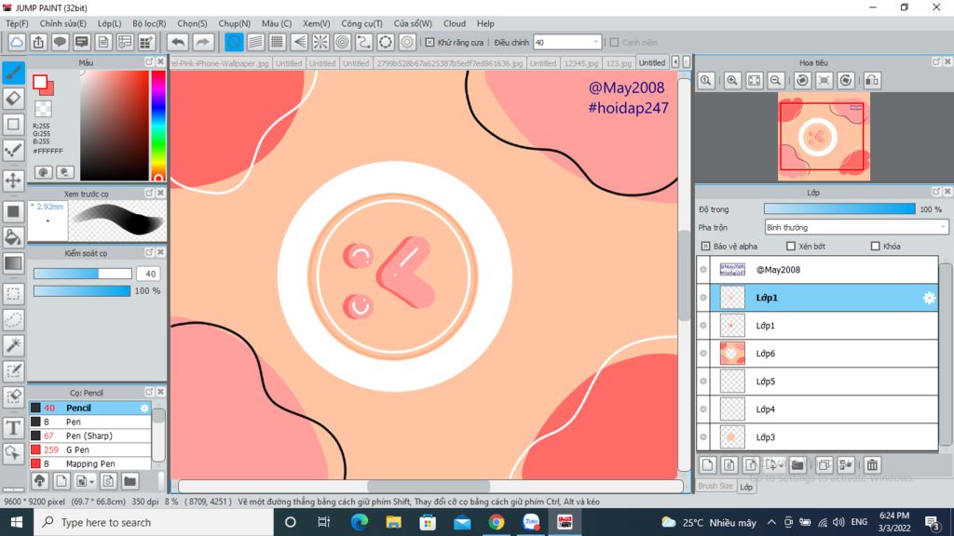Image resolution: width=954 pixels, height=536 pixels.
Task: Undock the Kiểm soát cọ brush control panel
Action: tap(149, 252)
